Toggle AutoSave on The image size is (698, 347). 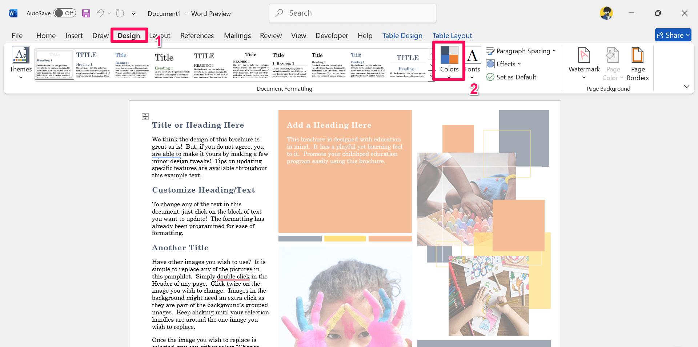pyautogui.click(x=65, y=13)
